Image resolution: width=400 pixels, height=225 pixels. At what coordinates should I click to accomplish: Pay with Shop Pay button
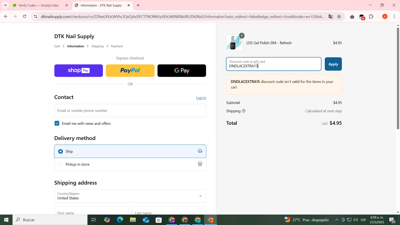click(x=79, y=71)
